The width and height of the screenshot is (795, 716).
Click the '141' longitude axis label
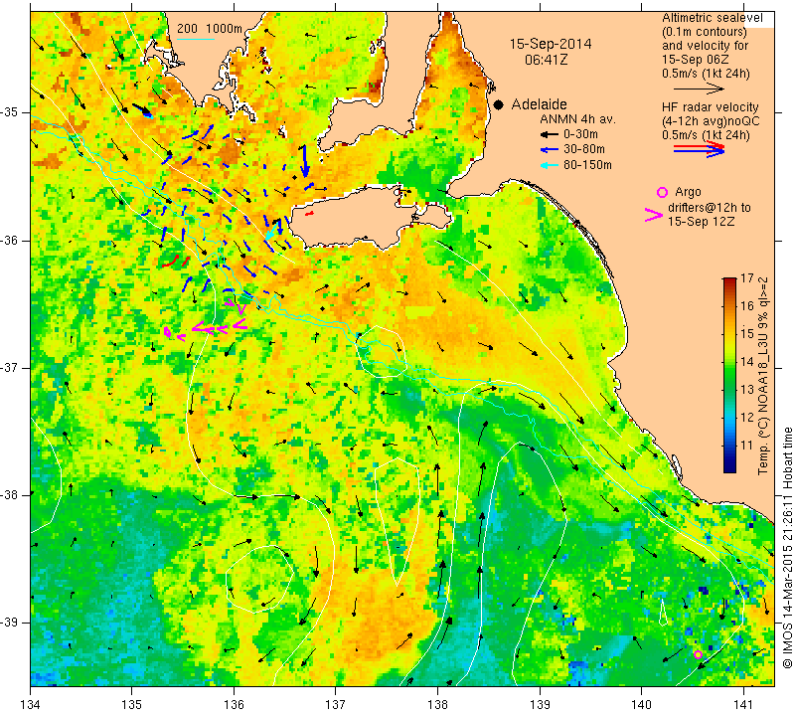point(743,704)
